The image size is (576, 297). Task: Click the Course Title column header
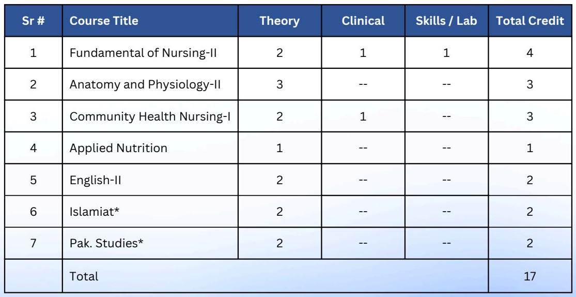[x=150, y=21]
